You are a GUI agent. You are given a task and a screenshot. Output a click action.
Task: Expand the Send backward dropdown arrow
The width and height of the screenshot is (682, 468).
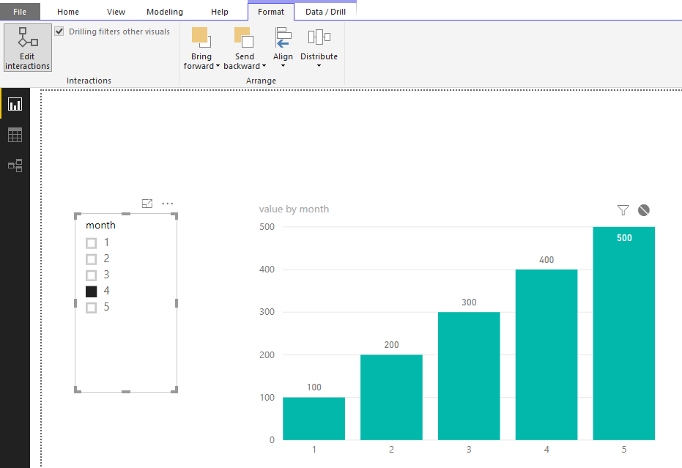coord(264,66)
